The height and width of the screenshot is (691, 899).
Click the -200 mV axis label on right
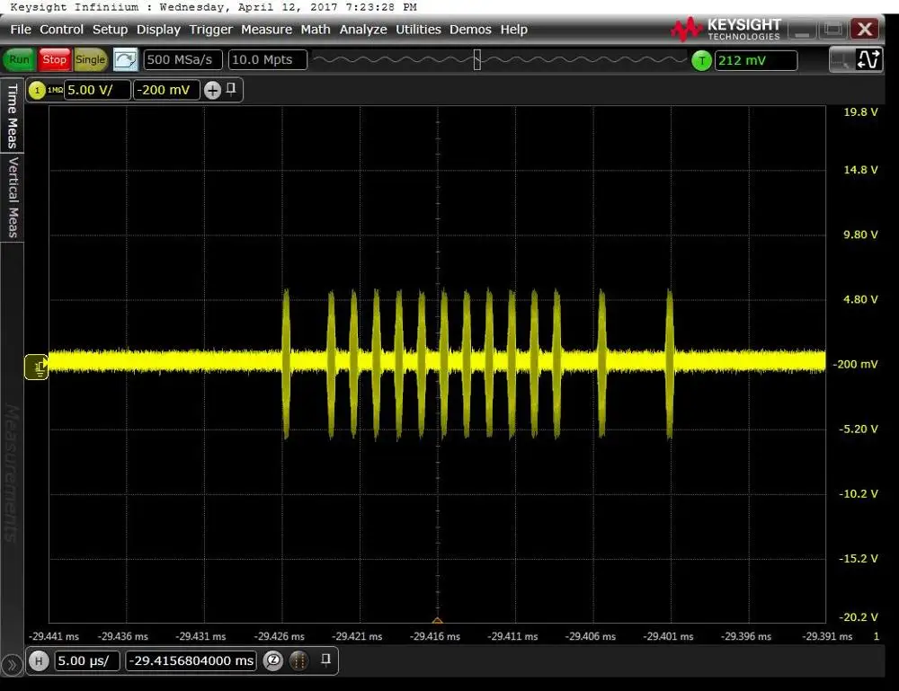point(855,364)
